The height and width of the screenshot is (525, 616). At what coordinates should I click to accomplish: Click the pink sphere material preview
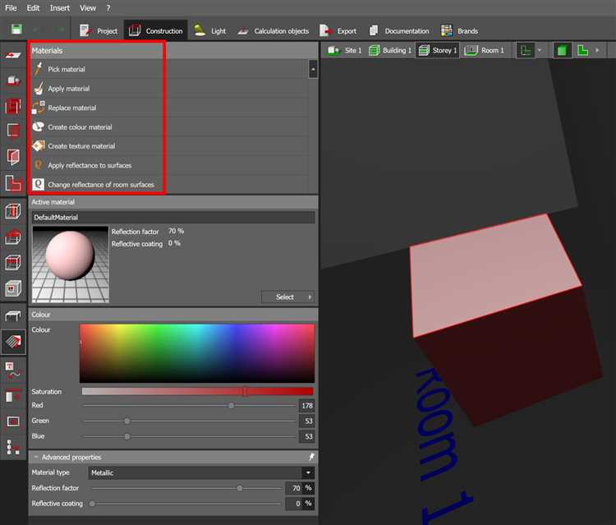pos(71,264)
